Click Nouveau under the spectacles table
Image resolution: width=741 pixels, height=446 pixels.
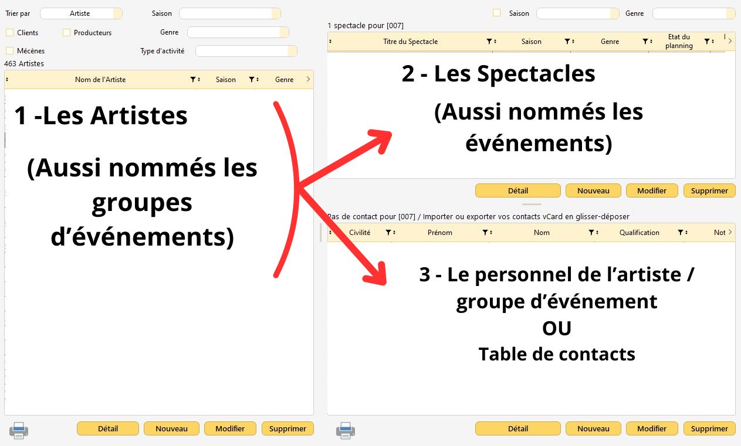[x=593, y=190]
